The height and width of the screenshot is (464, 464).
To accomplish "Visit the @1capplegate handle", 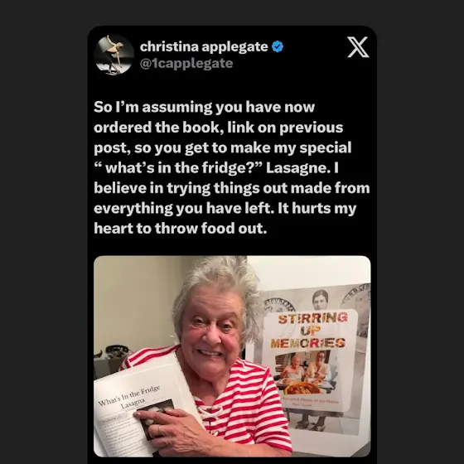I will [x=186, y=63].
